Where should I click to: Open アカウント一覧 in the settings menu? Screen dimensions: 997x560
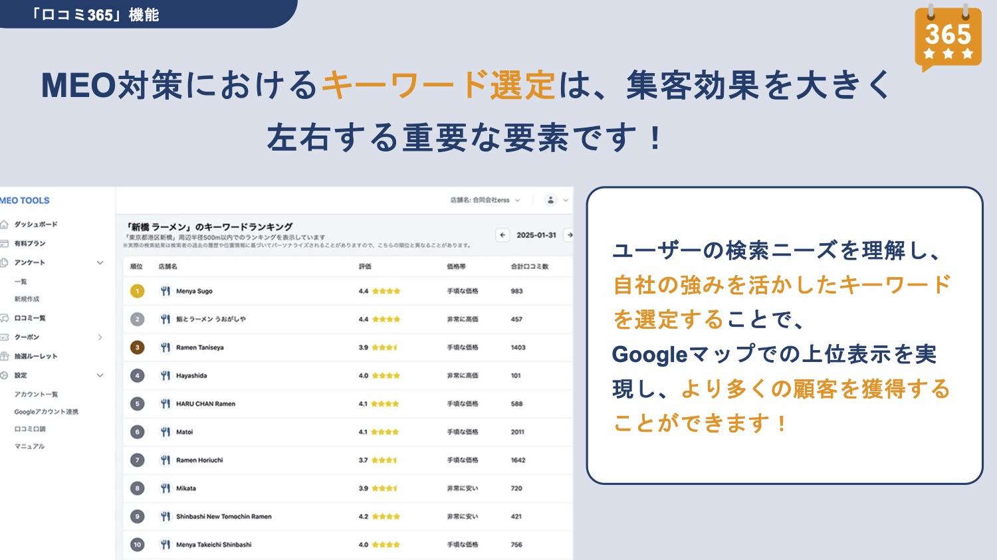(36, 395)
